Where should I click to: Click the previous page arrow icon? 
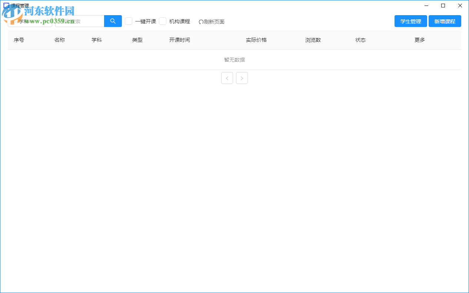(227, 78)
